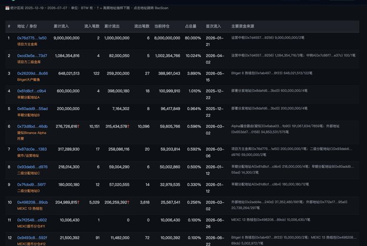Click the 地址 / 身份 column header
Image resolution: width=367 pixels, height=246 pixels.
coord(27,26)
